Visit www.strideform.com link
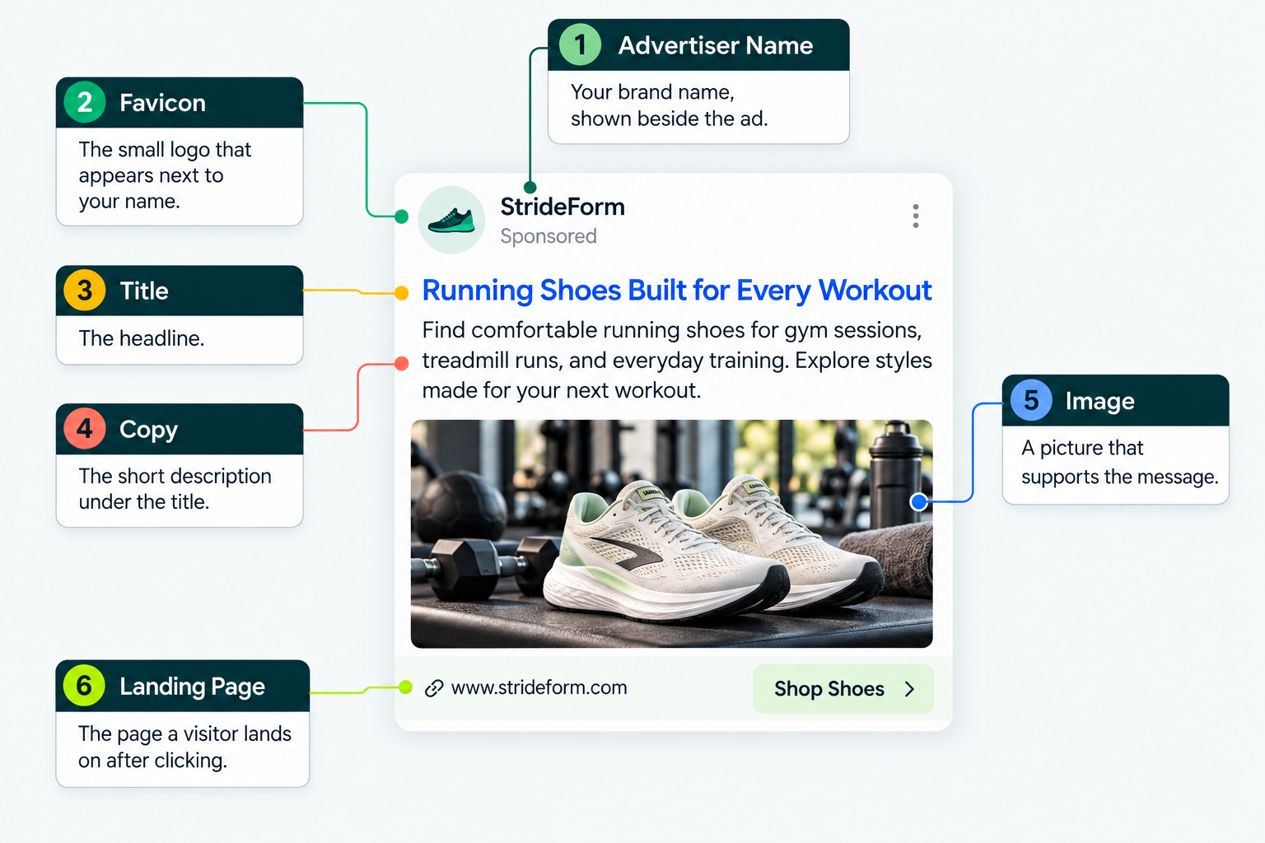 point(539,687)
